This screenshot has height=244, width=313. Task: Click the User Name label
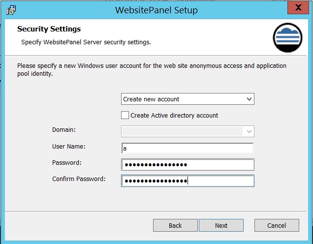click(69, 147)
